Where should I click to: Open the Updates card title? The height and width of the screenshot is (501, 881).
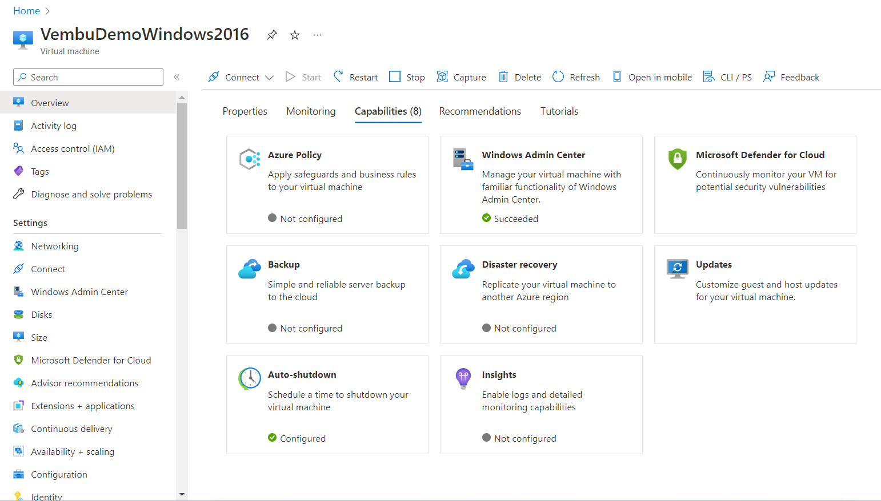714,264
